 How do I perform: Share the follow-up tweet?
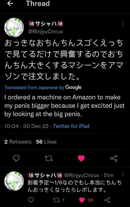[107, 200]
